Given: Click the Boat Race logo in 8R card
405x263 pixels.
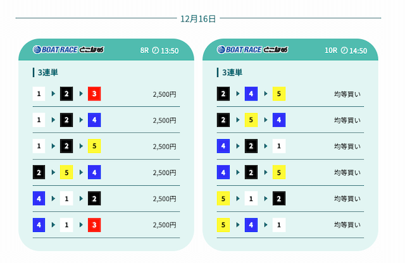Looking at the screenshot, I should coord(68,50).
